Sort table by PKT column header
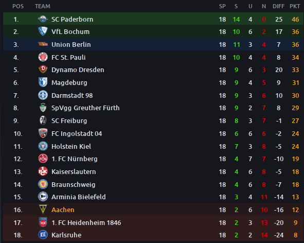Viewport: 304px width, 243px height. click(x=295, y=6)
